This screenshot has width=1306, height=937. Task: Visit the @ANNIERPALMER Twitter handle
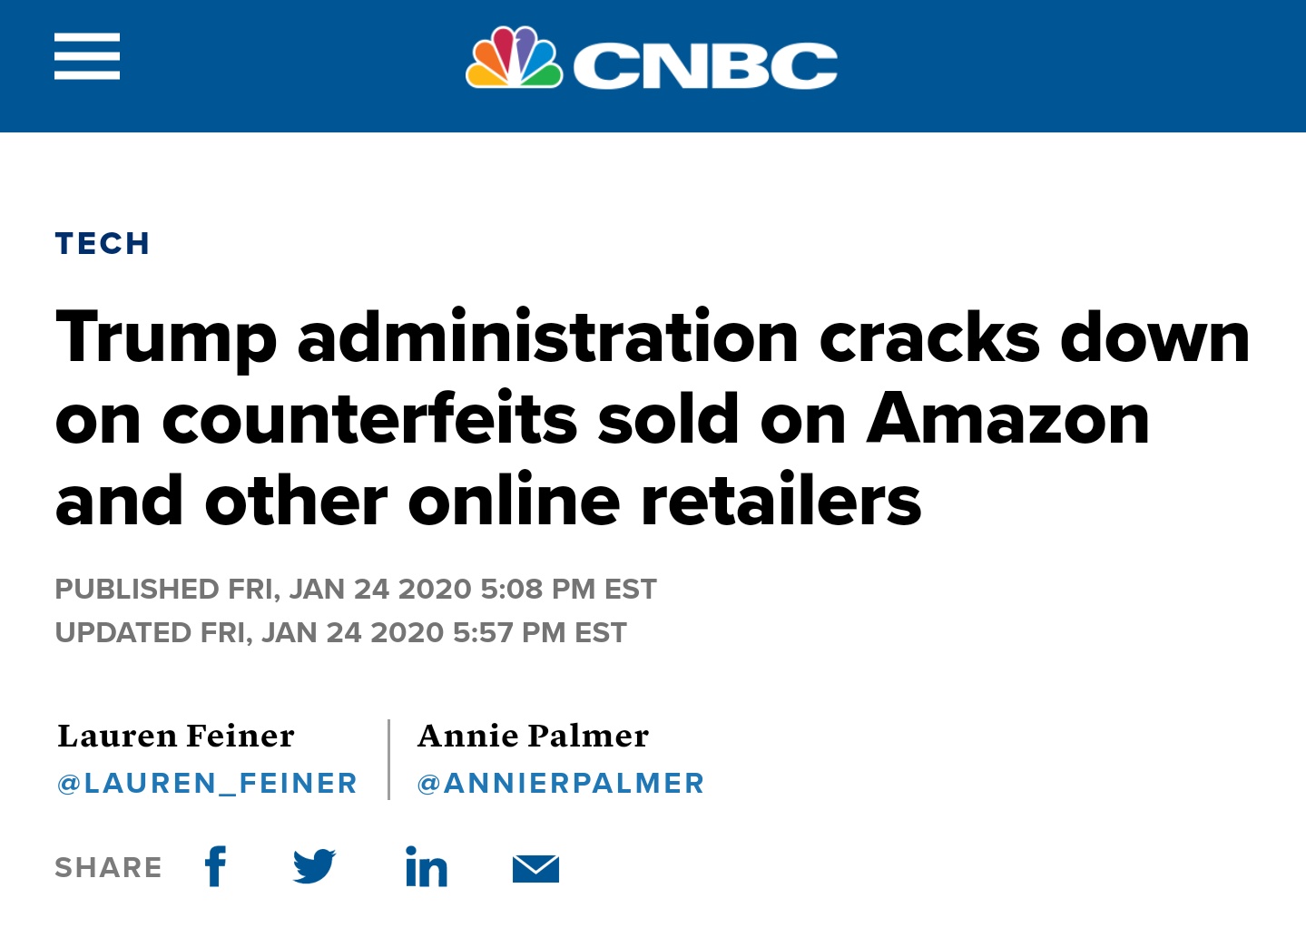(561, 783)
